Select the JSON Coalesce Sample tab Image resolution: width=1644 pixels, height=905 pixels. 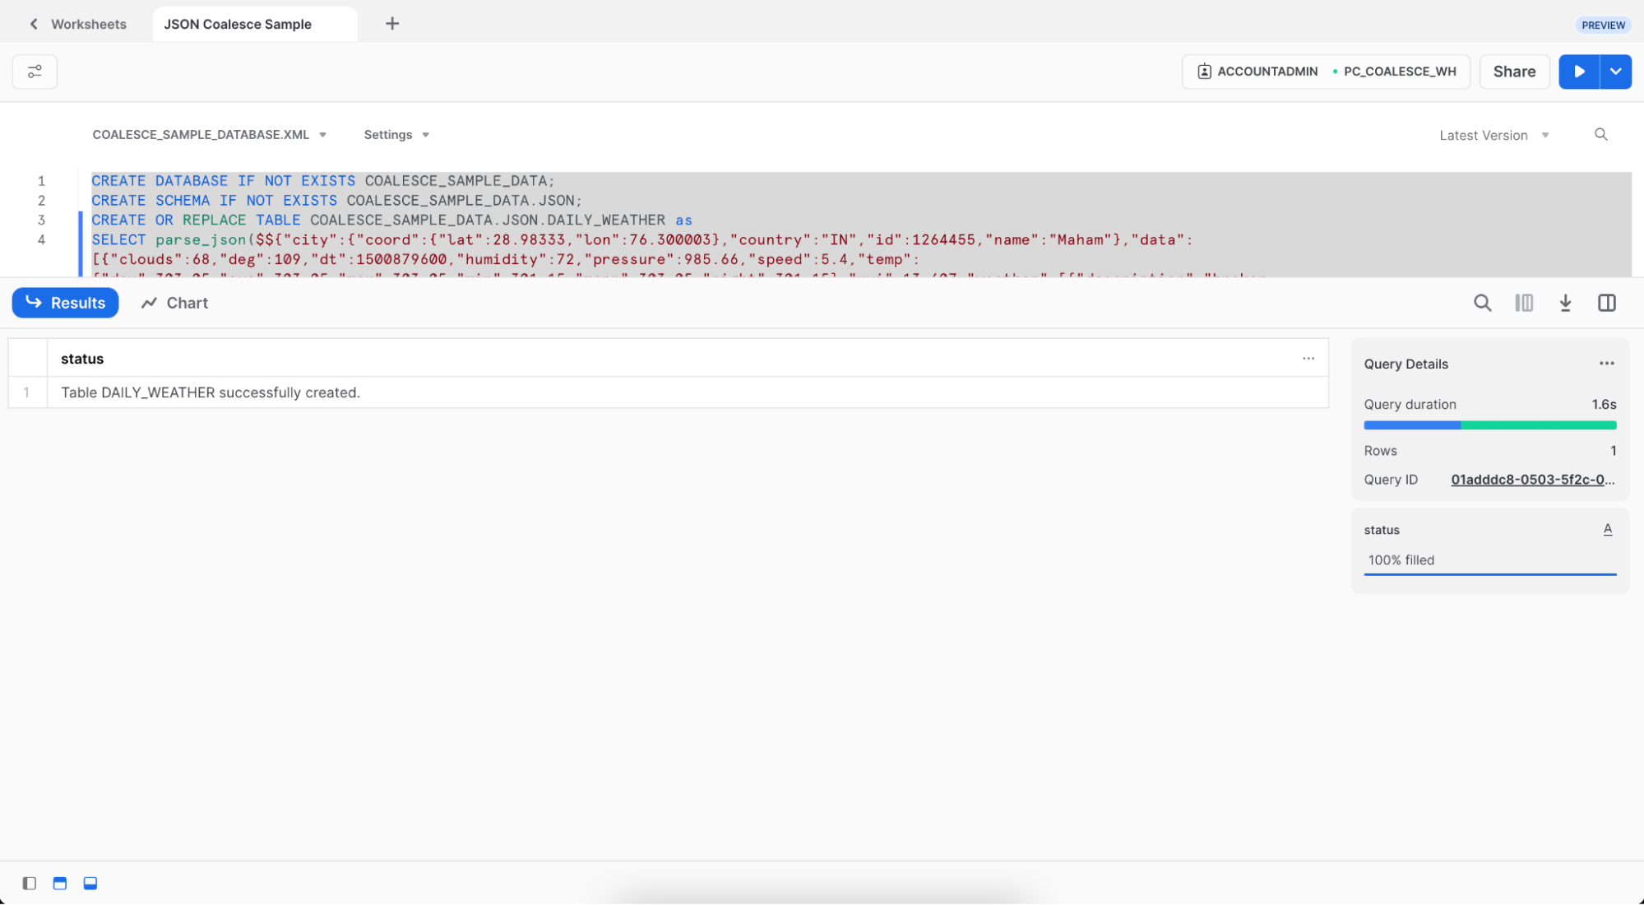click(x=238, y=24)
